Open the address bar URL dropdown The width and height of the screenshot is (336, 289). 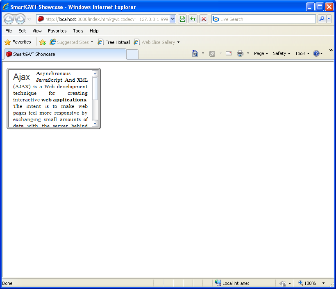[173, 19]
